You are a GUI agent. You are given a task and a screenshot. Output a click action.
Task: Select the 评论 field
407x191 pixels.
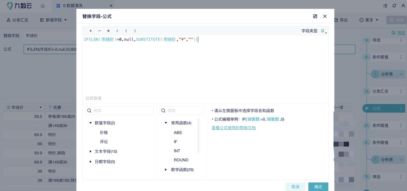tap(104, 142)
